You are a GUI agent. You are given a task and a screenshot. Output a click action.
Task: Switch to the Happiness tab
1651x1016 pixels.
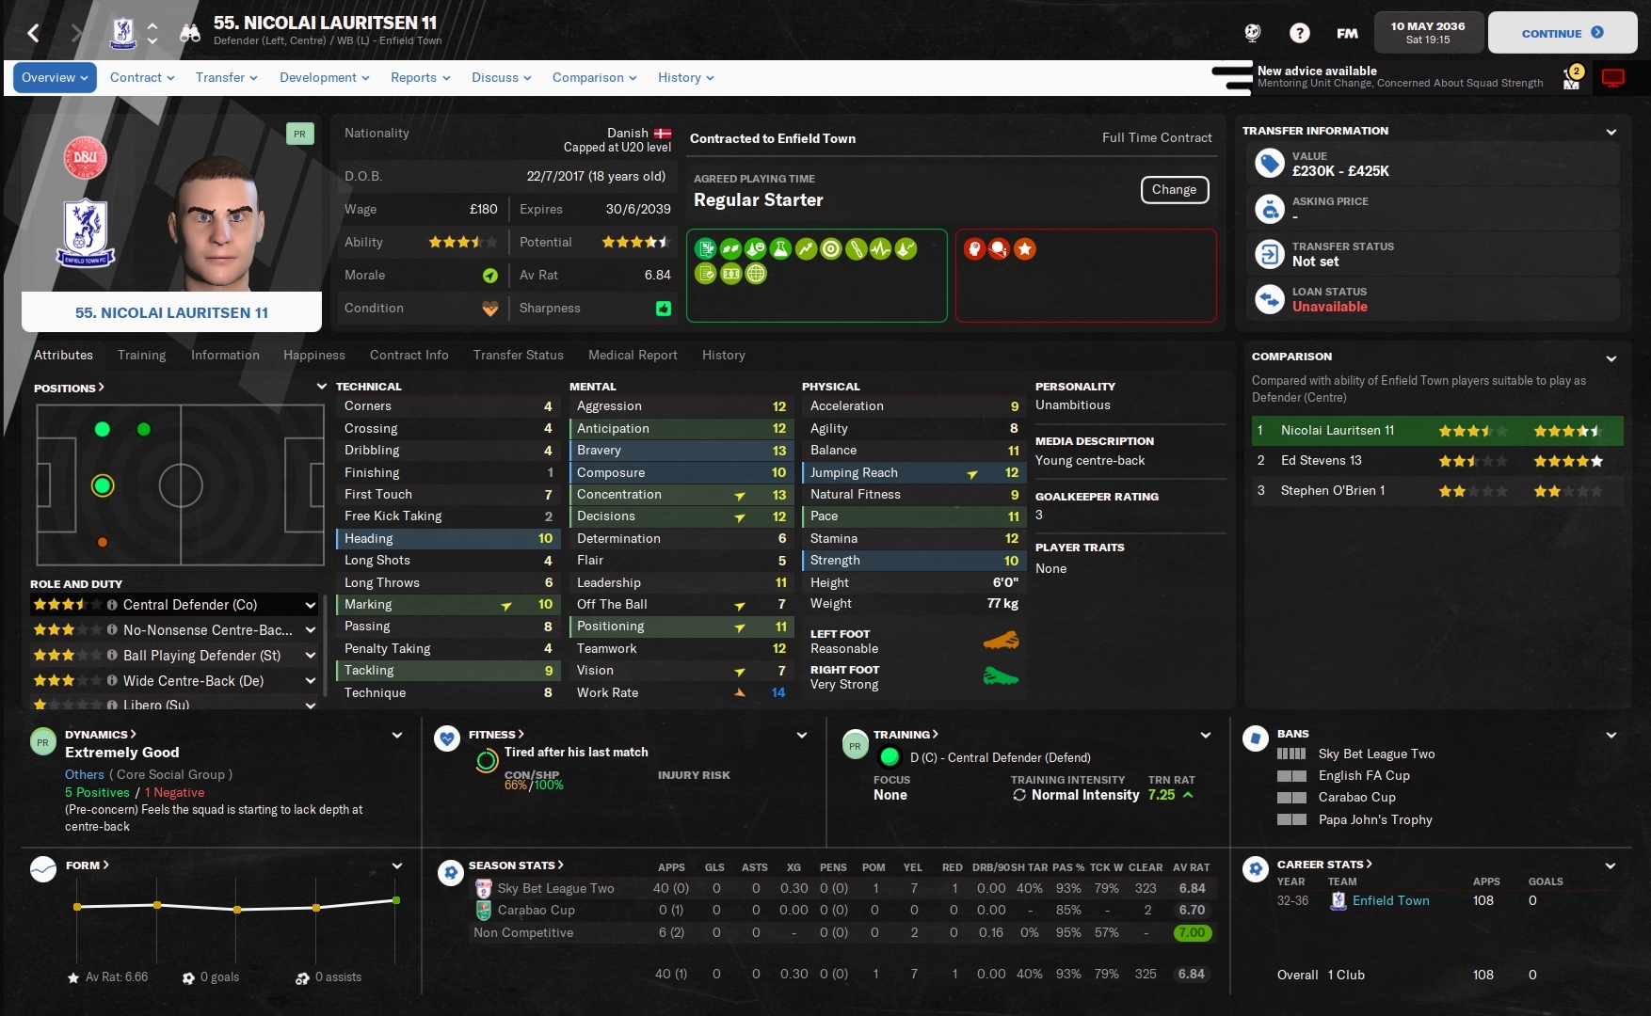click(x=314, y=356)
